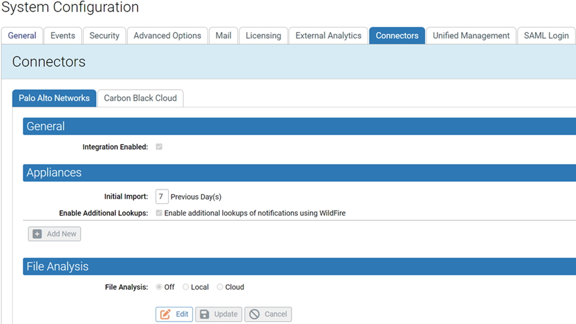This screenshot has width=576, height=324.
Task: Toggle Enable additional lookups using WildFire
Action: point(159,213)
